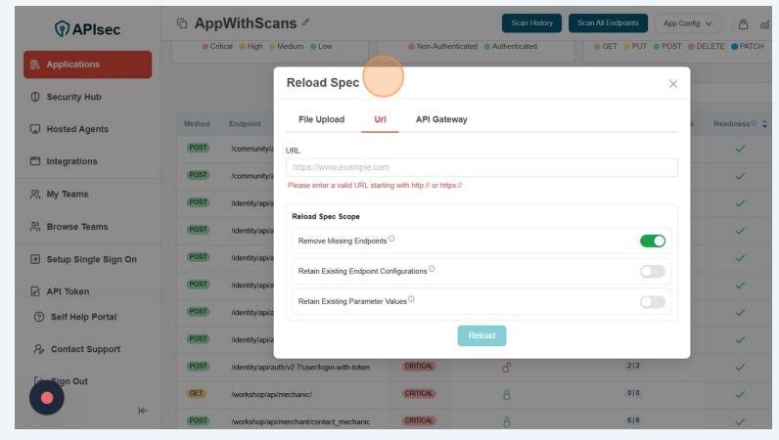Go to API Token page

[68, 291]
